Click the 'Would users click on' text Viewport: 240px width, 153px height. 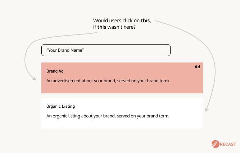(x=116, y=20)
